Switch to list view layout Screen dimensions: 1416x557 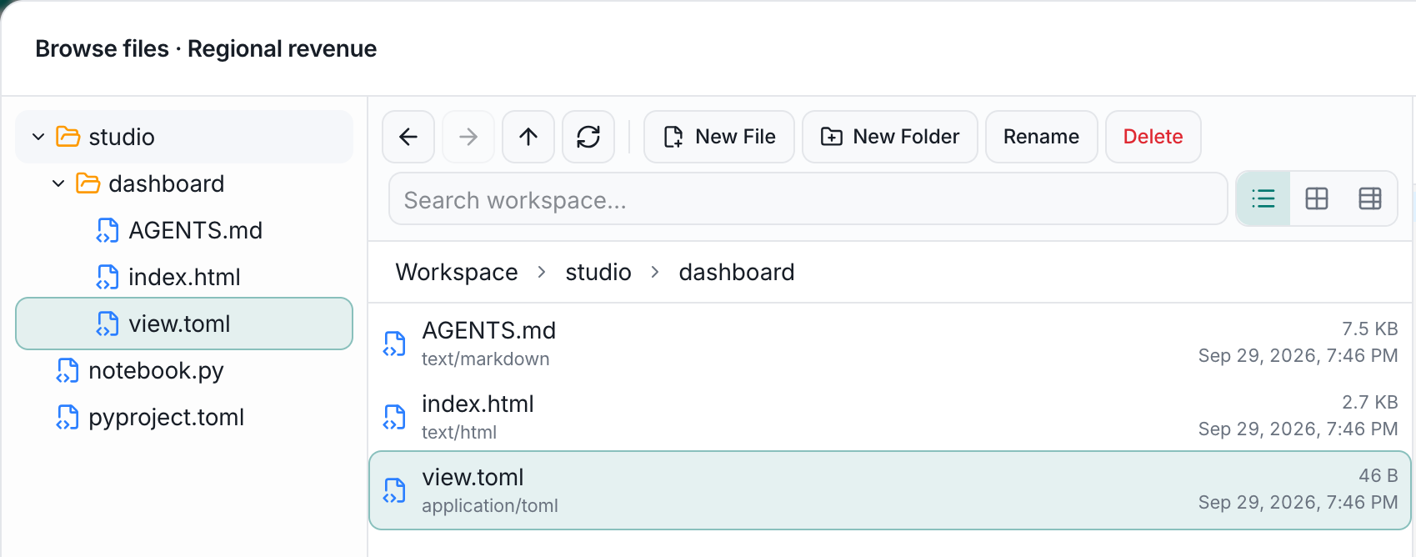1263,198
